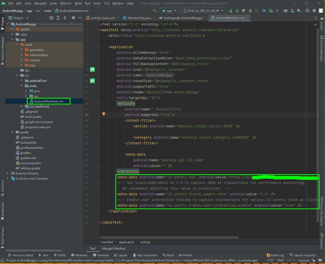
Task: Click the locate target icon in Project panel
Action: coord(51,18)
